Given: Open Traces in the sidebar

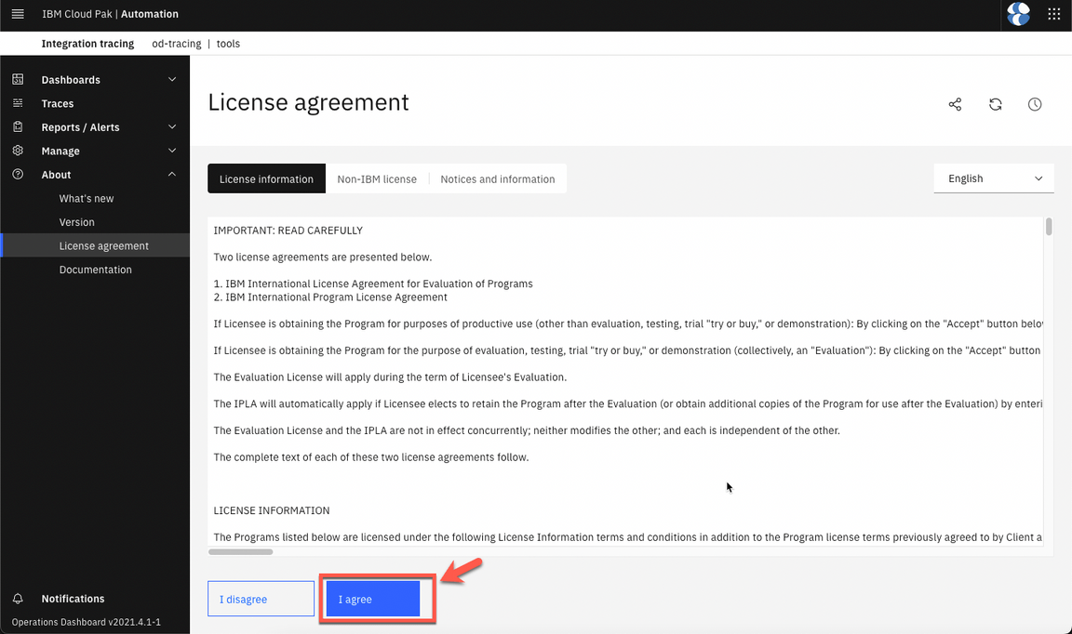Looking at the screenshot, I should pyautogui.click(x=58, y=104).
